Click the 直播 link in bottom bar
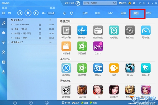158x105 pixels. coord(85,103)
